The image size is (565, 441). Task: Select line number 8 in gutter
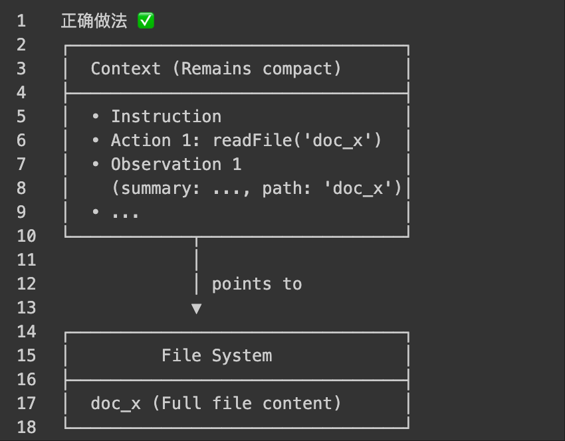pos(22,189)
